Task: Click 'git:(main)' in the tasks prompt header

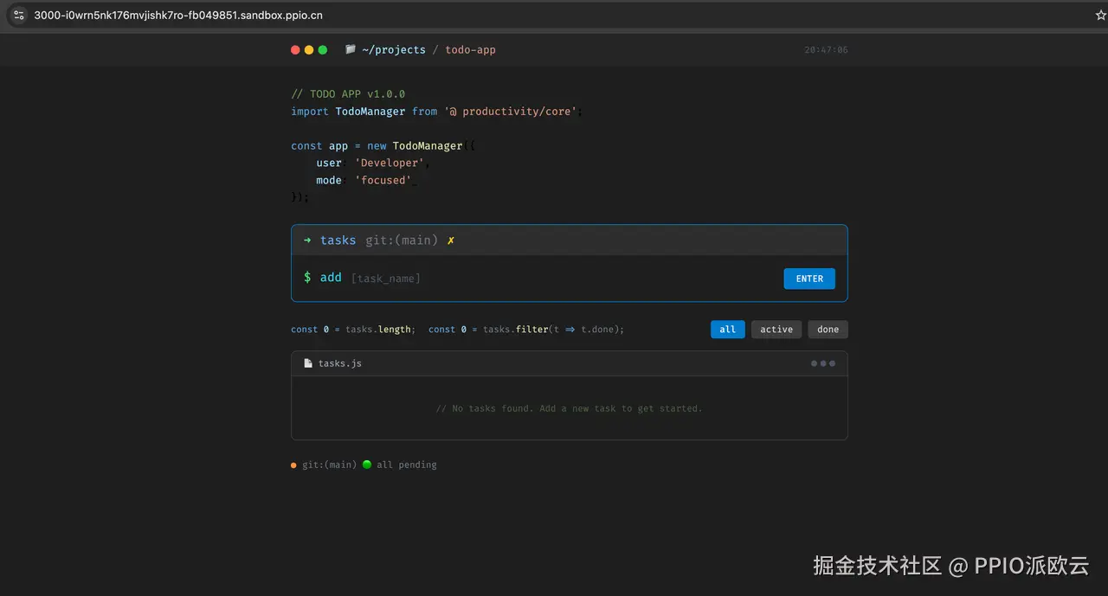Action: pyautogui.click(x=402, y=240)
